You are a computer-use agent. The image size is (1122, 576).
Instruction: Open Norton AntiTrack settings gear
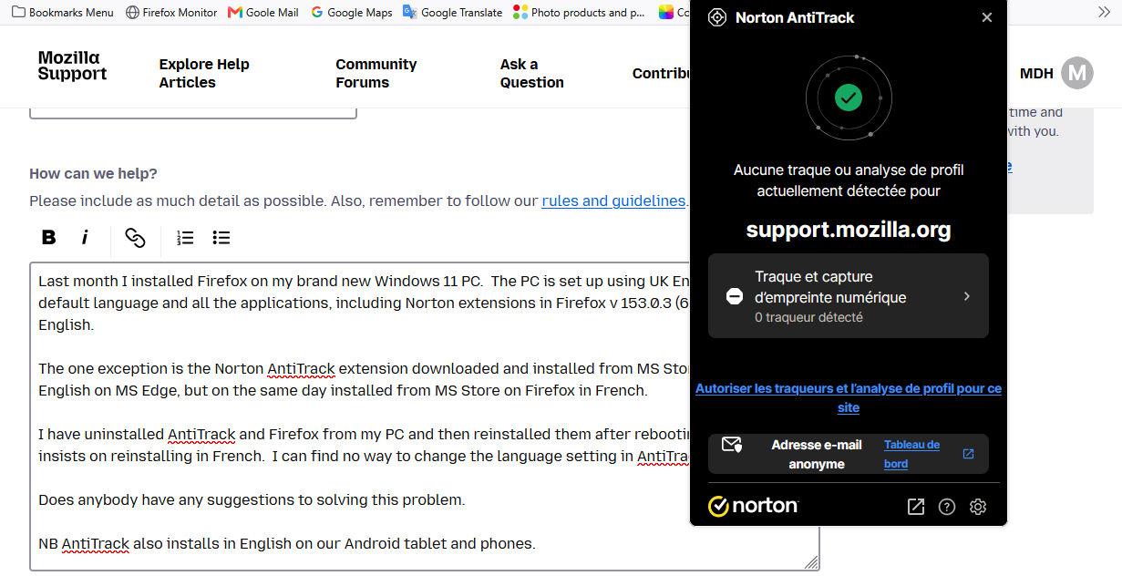tap(978, 507)
